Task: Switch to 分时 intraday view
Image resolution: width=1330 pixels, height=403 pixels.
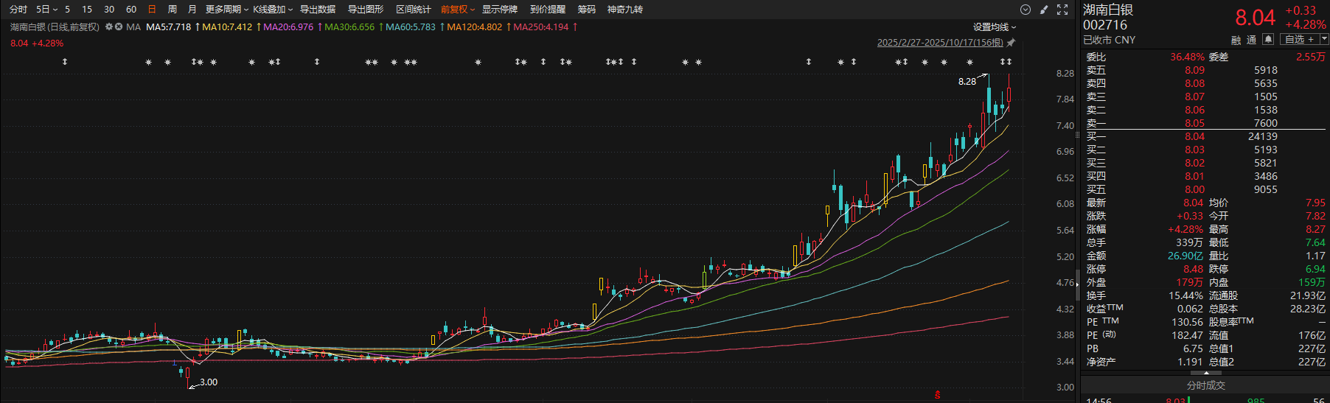Action: [x=18, y=10]
